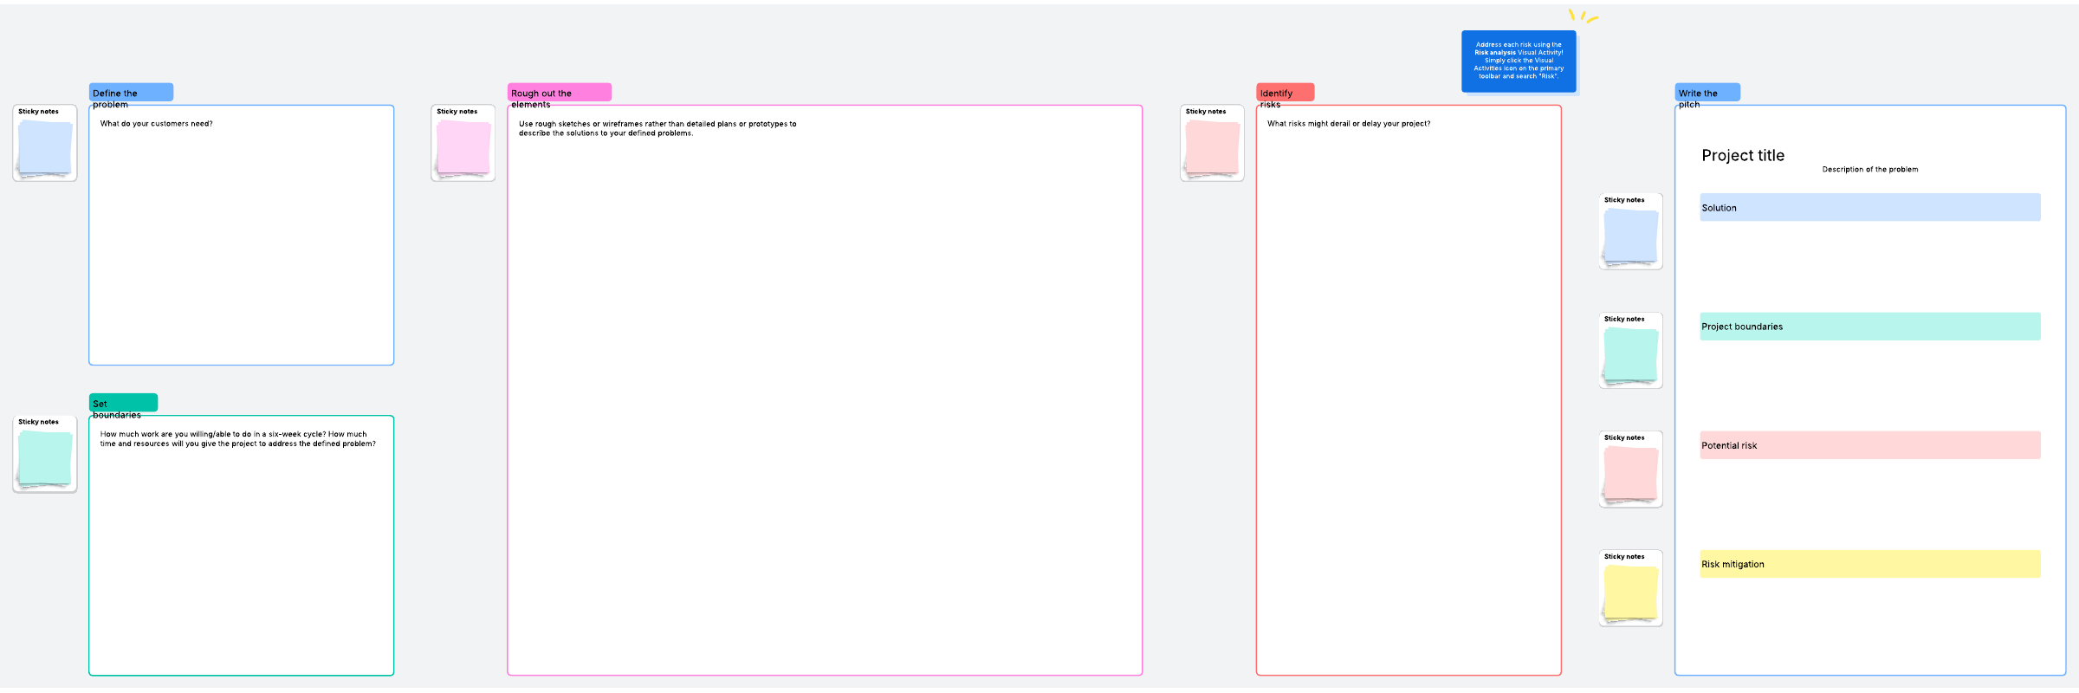Click the "Identify risks" red label
This screenshot has width=2079, height=693.
point(1285,93)
